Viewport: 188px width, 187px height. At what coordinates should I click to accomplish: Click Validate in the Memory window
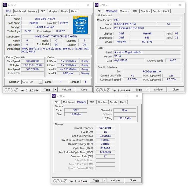click(x=115, y=181)
